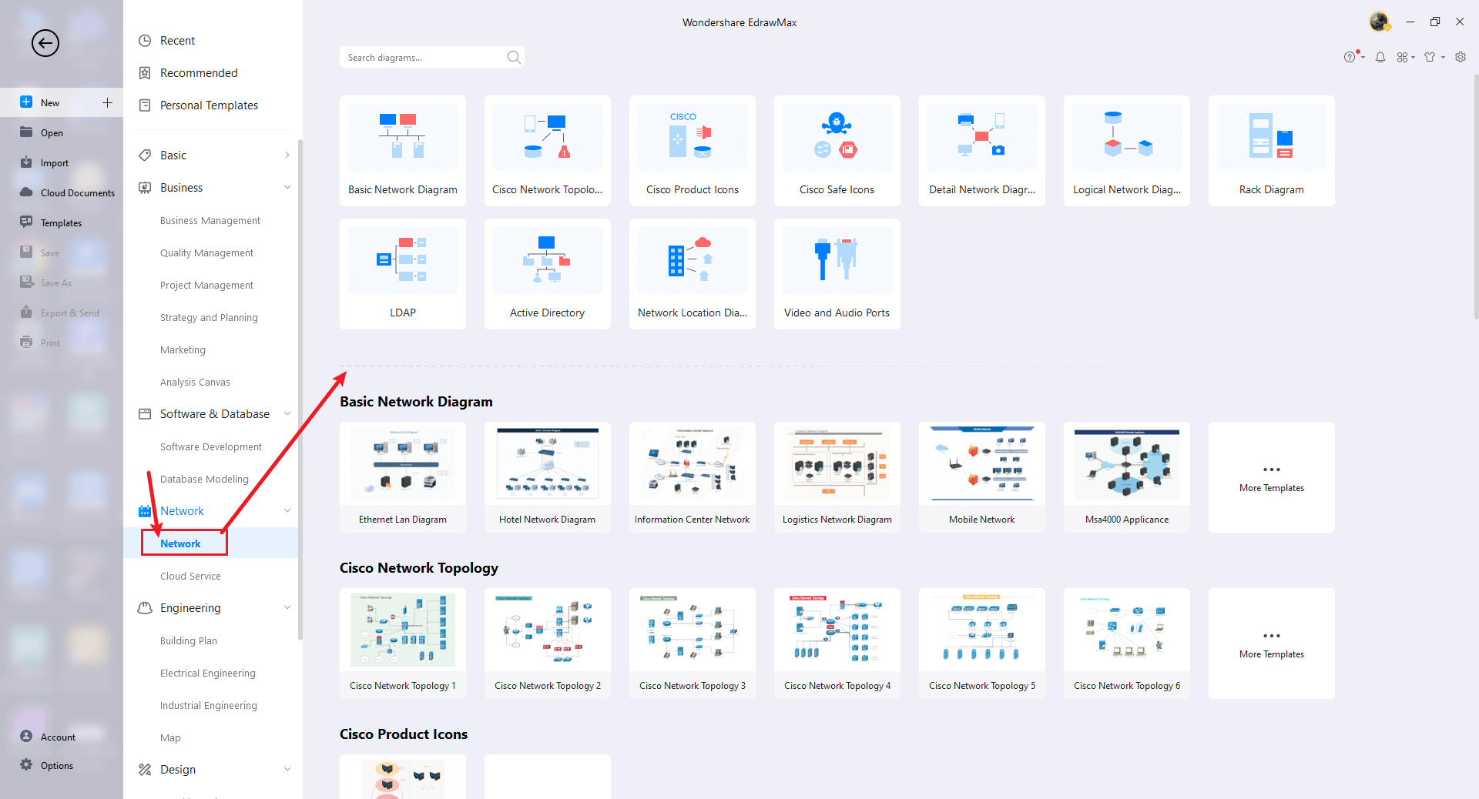Open the Ethernet Lan Diagram template
1479x799 pixels.
403,477
